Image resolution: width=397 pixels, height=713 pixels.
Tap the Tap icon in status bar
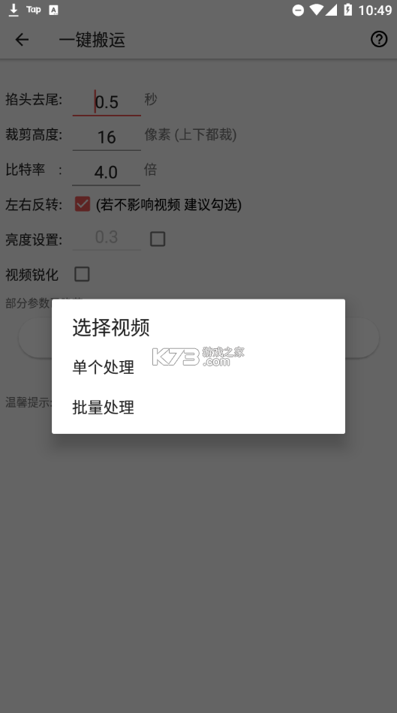(x=34, y=9)
